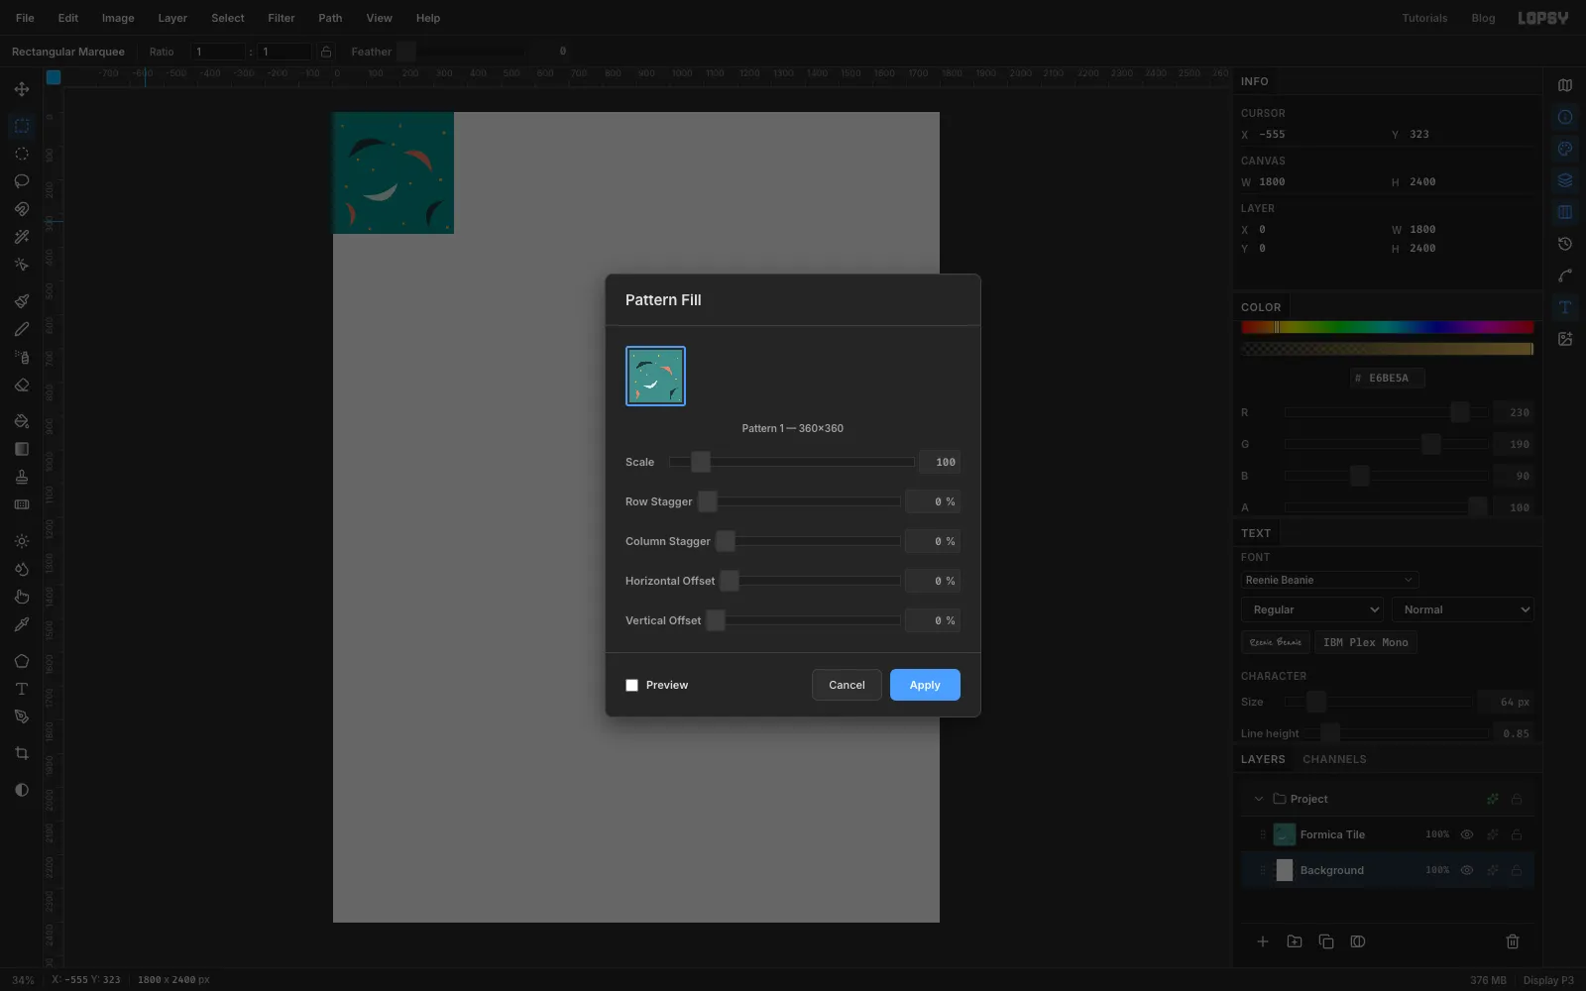
Task: Collapse the Project layer group
Action: [1259, 799]
